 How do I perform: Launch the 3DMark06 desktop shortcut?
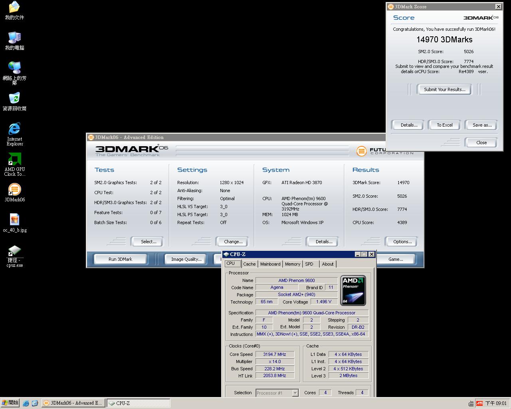click(x=14, y=193)
